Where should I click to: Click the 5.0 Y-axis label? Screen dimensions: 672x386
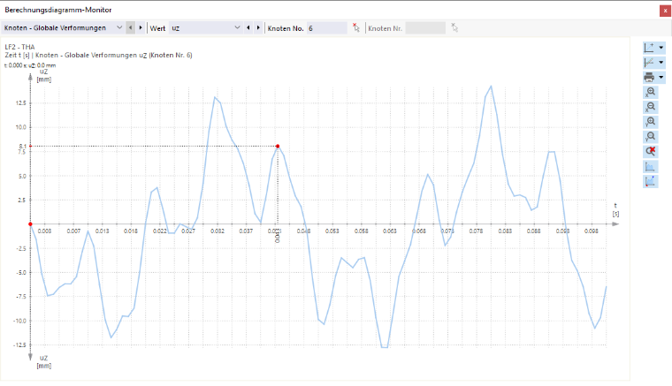point(22,177)
